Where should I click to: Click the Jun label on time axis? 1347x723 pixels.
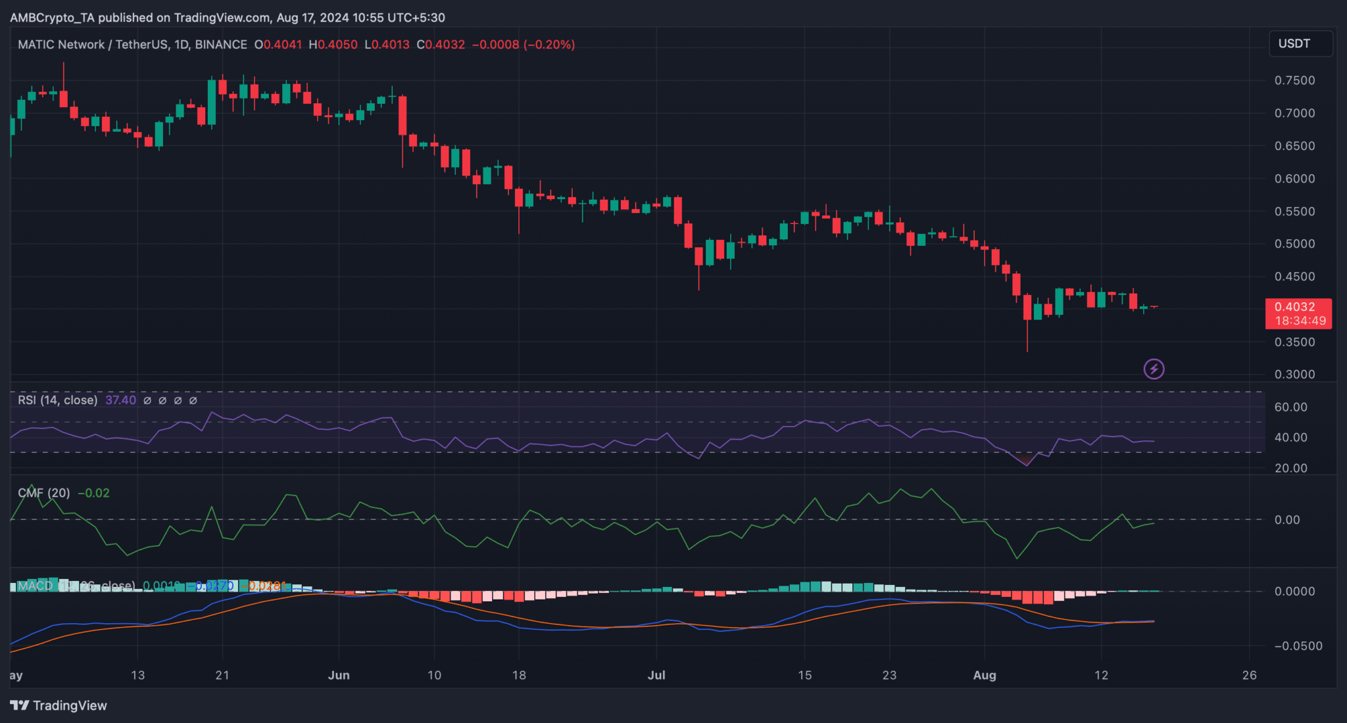[x=339, y=675]
